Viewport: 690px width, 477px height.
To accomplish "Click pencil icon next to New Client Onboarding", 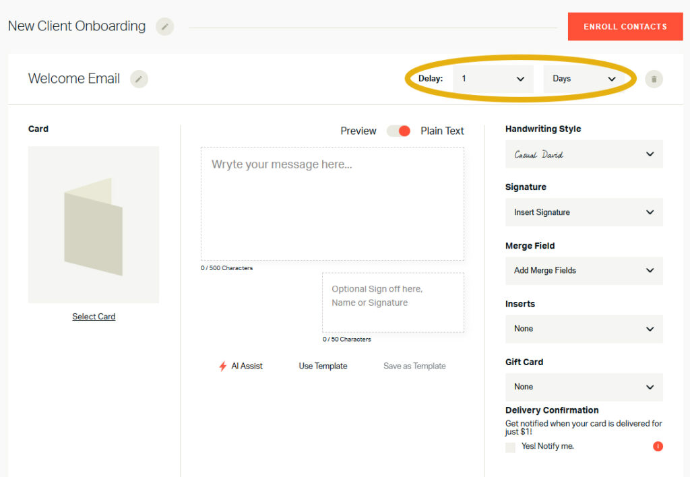I will tap(165, 27).
